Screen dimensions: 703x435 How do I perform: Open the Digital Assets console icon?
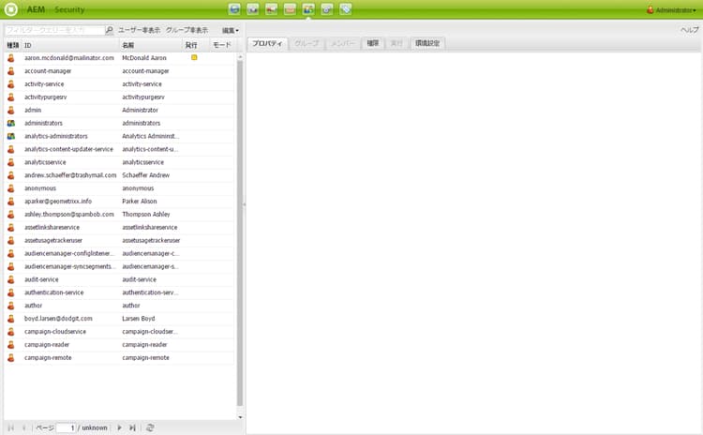253,9
